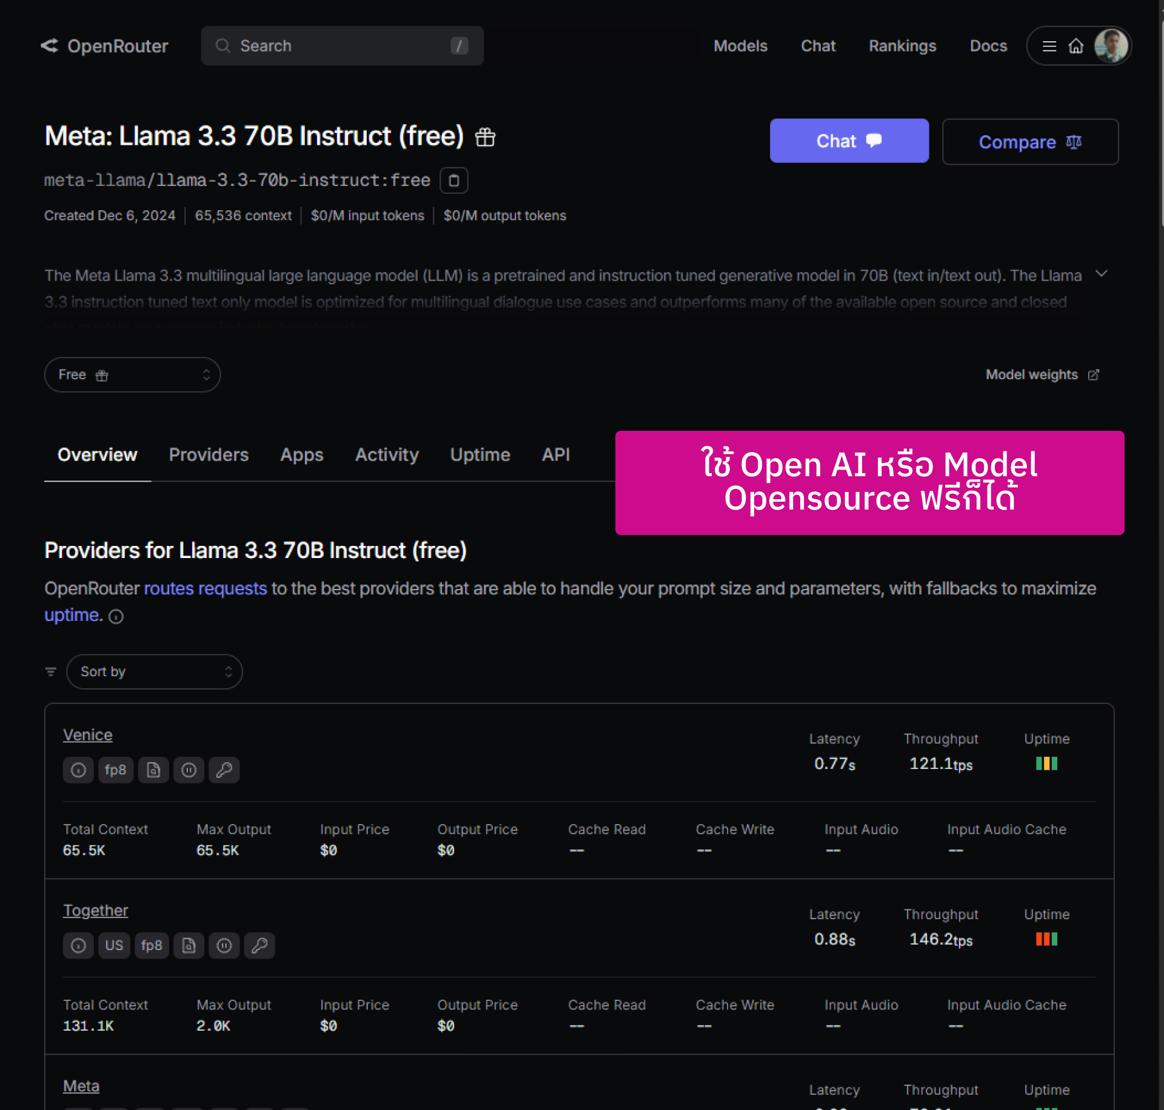
Task: Click the '65,536 context' text
Action: (243, 216)
